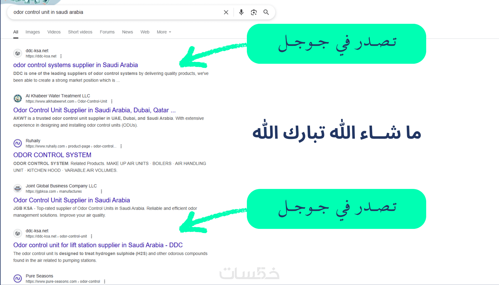This screenshot has width=499, height=285.
Task: Open 'Odor Control Unit Supplier in Saudi Arabia, Dubai, Qatar' link
Action: (95, 110)
